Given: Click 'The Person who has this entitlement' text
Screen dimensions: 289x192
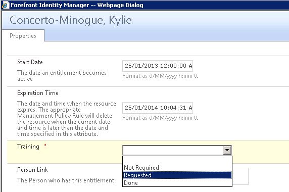Looking at the screenshot, I should 66,180.
